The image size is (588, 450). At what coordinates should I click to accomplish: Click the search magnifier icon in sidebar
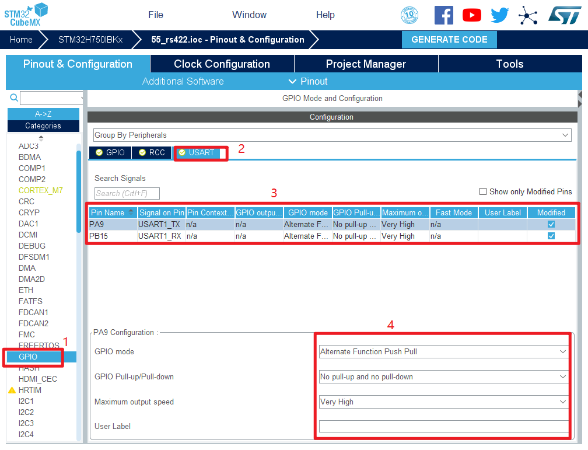coord(14,97)
